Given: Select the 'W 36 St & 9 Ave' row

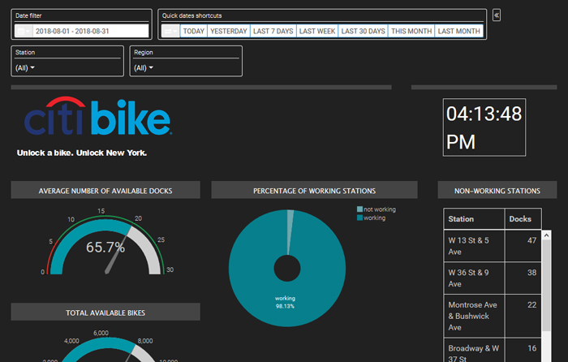Looking at the screenshot, I should [493, 278].
